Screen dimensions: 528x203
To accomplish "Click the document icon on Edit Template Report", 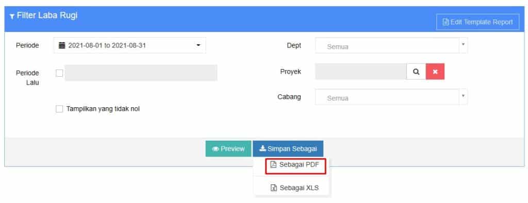I will (x=445, y=22).
